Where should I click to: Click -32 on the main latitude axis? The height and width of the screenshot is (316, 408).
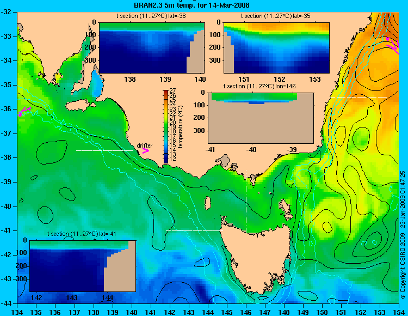coord(6,12)
